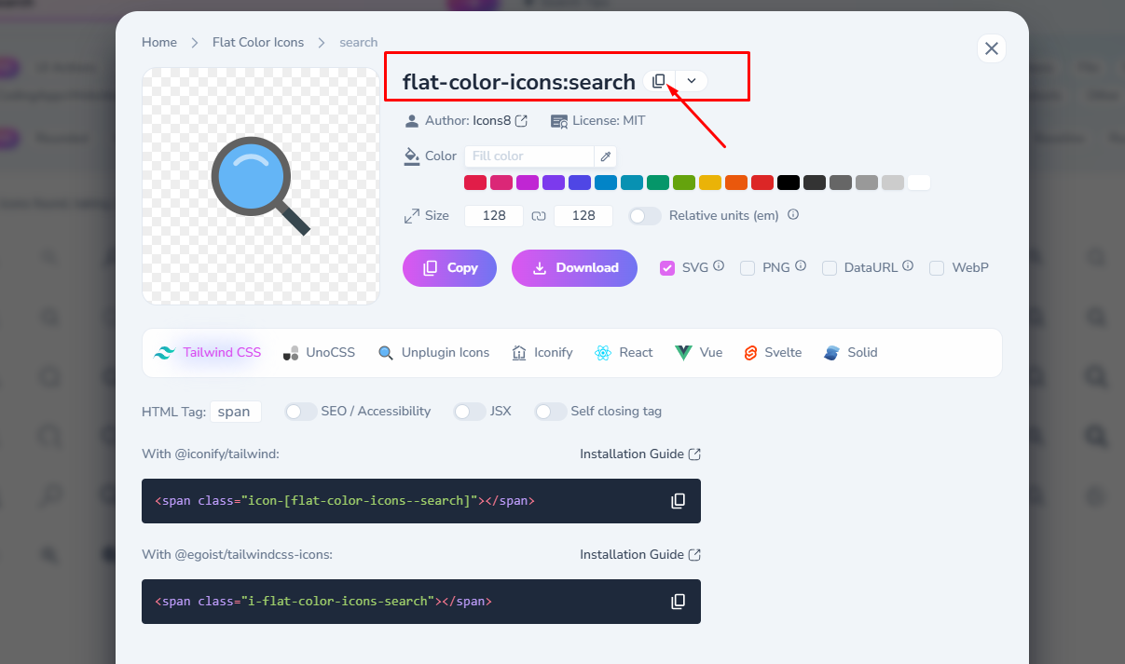The height and width of the screenshot is (664, 1125).
Task: Switch to the React tab
Action: point(624,353)
